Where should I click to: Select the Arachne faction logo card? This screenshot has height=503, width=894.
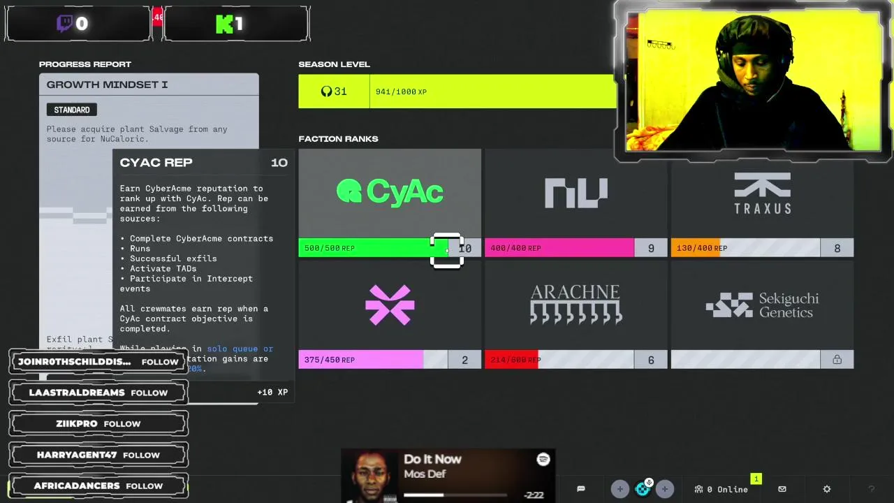coord(576,305)
